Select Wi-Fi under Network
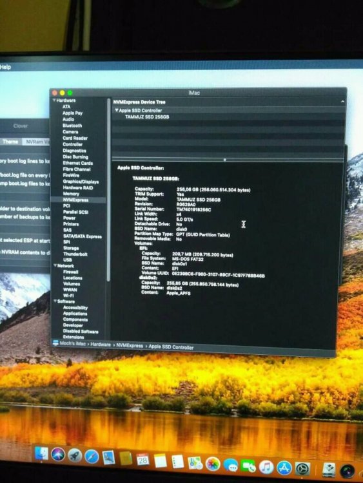Viewport: 363px width, 483px height. [x=68, y=296]
